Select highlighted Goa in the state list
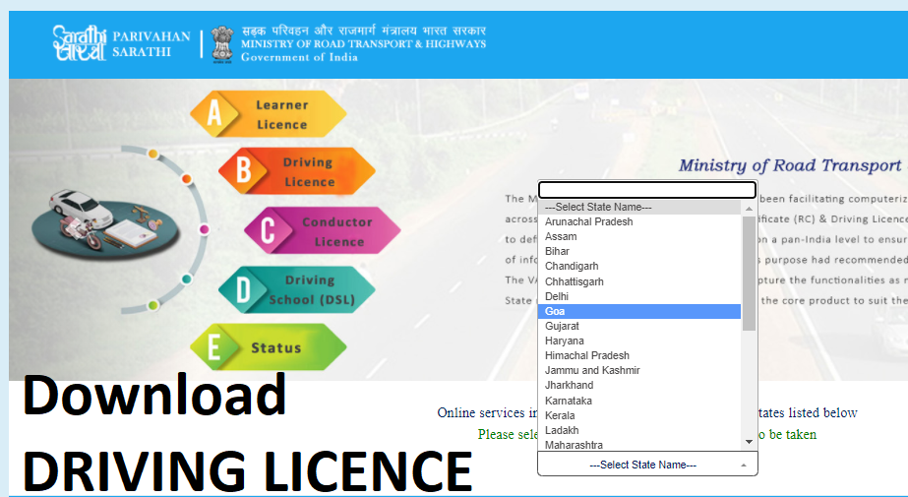Screen dimensions: 908x497 639,311
